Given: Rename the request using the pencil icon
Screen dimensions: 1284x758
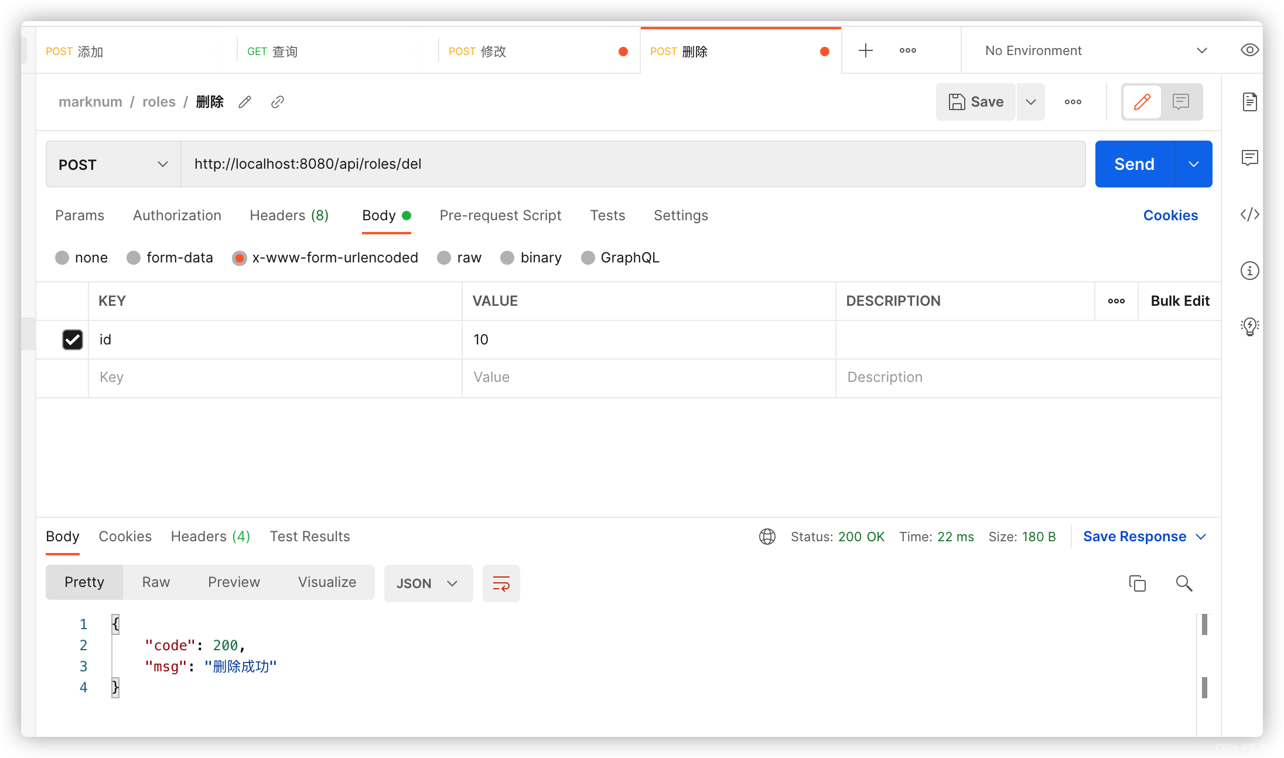Looking at the screenshot, I should 245,101.
